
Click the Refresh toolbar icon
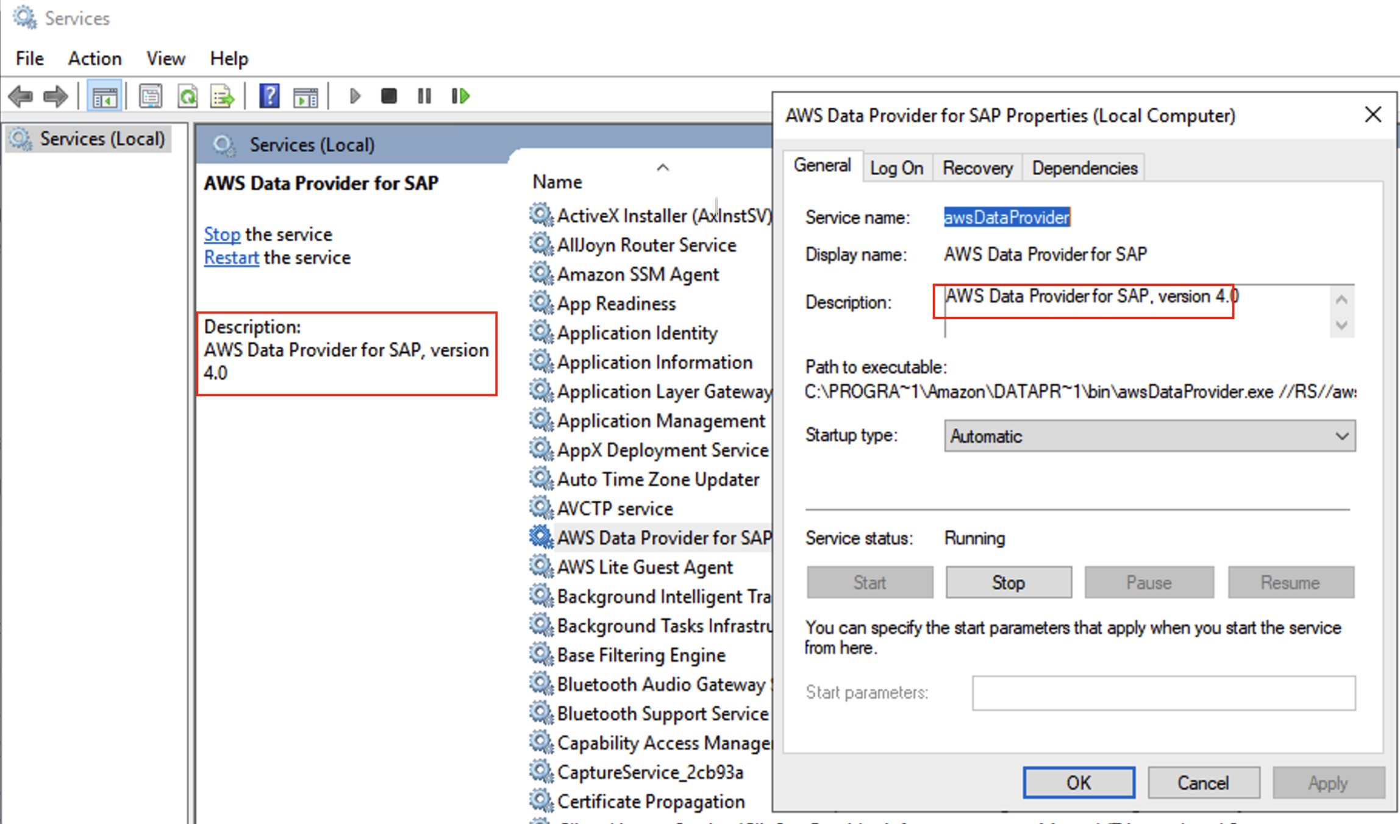click(x=187, y=96)
